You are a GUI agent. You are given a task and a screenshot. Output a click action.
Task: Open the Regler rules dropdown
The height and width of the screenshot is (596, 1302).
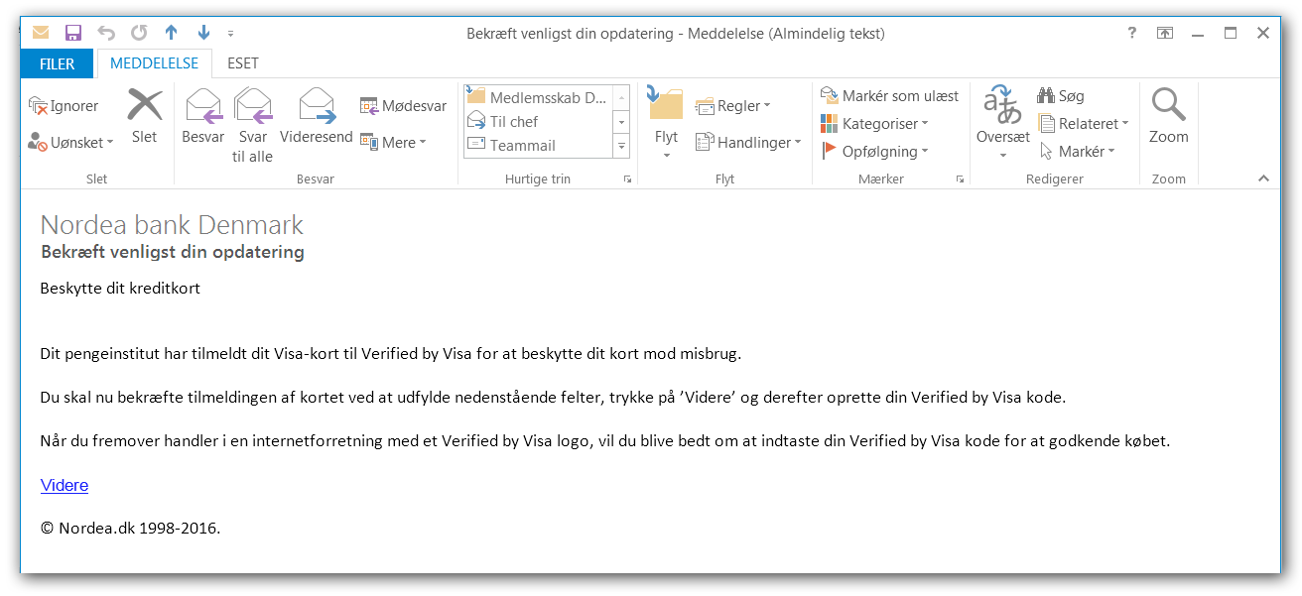(733, 106)
